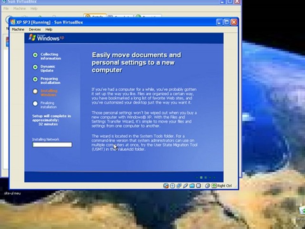Click the XP SP3 window title icon
Image resolution: width=305 pixels, height=229 pixels.
pos(13,22)
